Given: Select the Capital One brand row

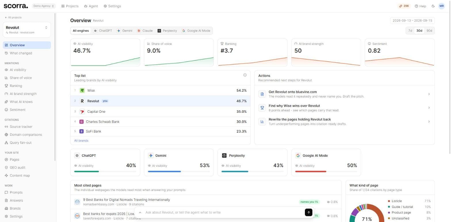Looking at the screenshot, I should tap(160, 112).
